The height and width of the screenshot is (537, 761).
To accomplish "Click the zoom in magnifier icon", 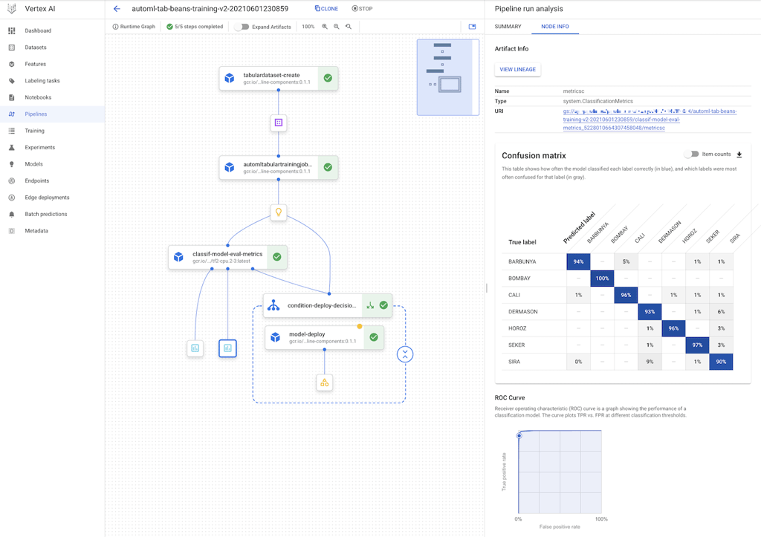I will tap(325, 27).
